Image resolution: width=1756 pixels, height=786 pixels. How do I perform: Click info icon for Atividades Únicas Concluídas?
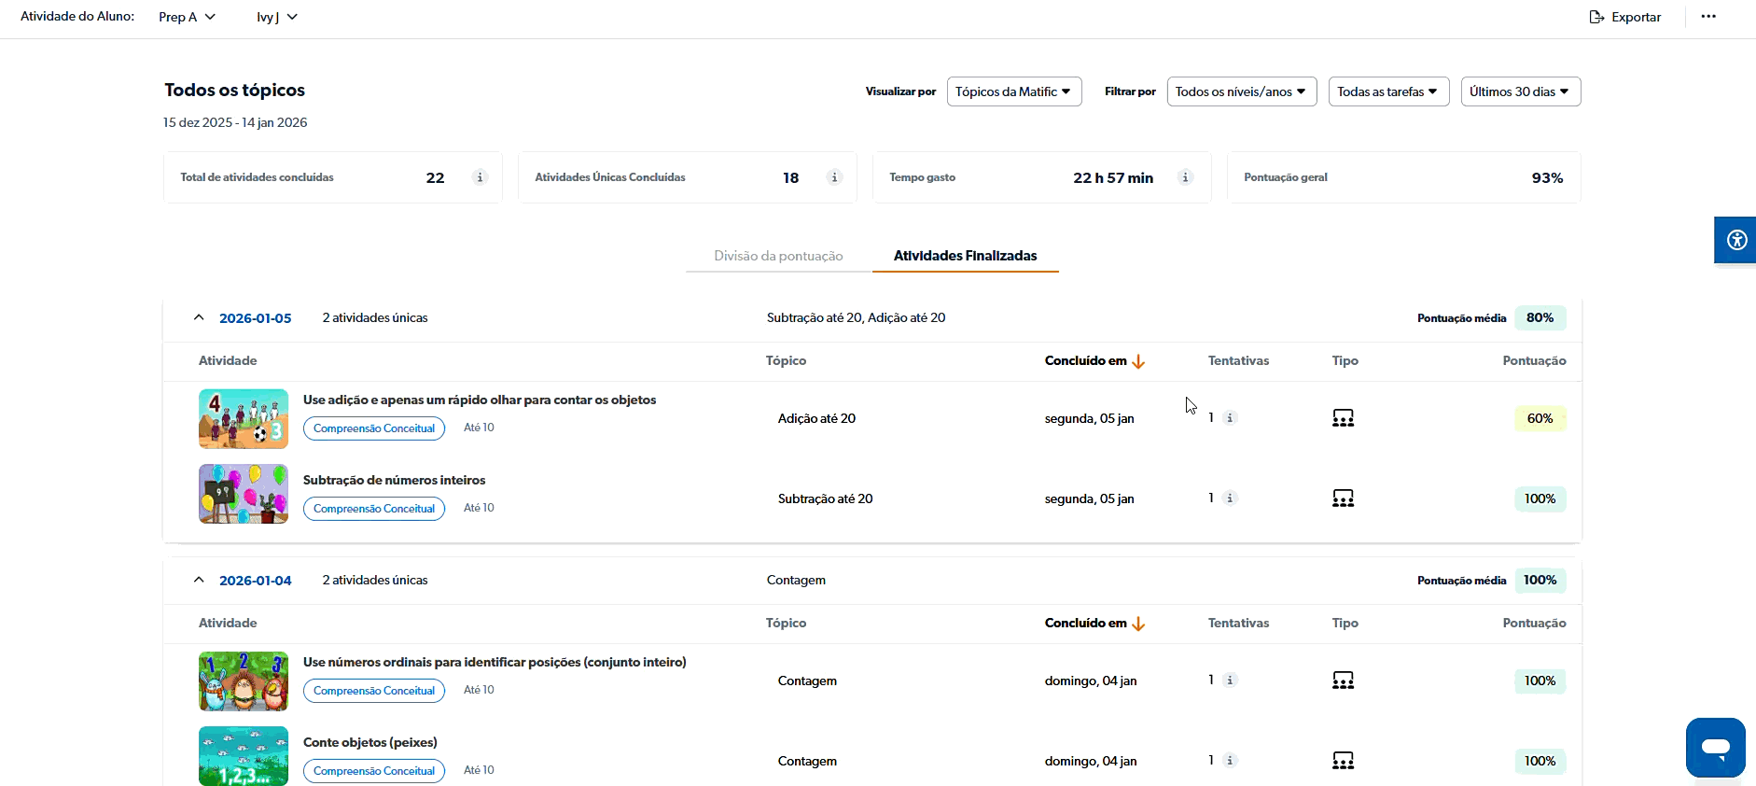[x=834, y=177]
